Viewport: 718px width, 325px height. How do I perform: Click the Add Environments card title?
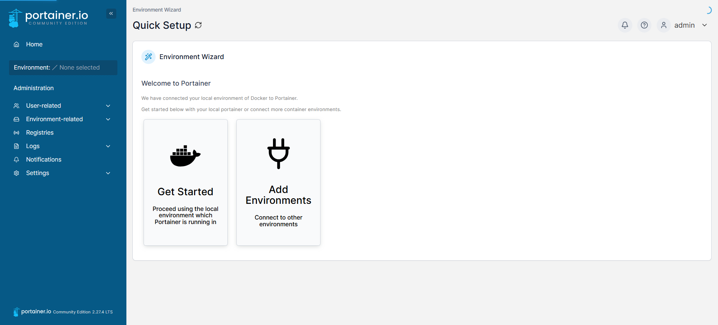[279, 195]
